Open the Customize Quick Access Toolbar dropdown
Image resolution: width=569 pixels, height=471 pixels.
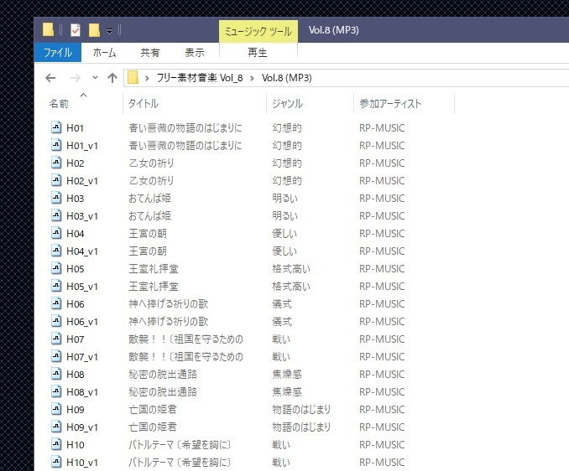(109, 31)
